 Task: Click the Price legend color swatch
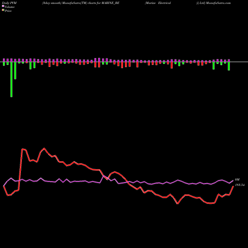pos(3,10)
